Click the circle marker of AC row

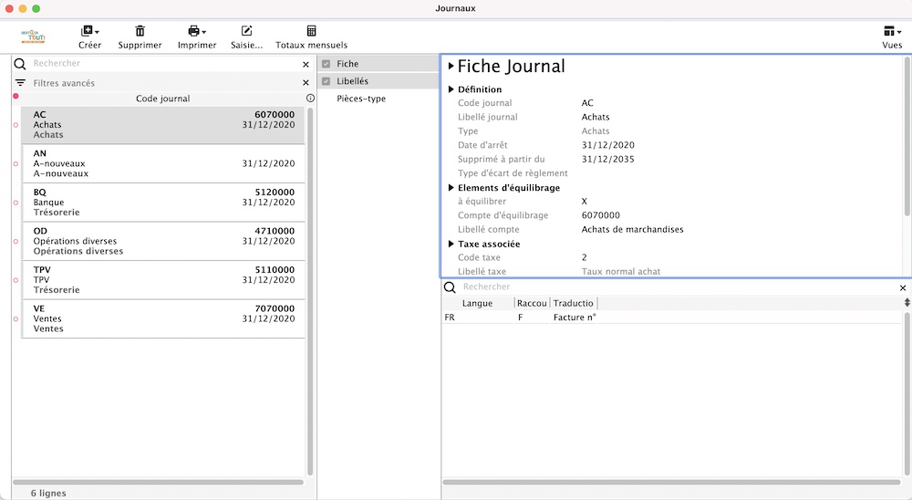[16, 125]
